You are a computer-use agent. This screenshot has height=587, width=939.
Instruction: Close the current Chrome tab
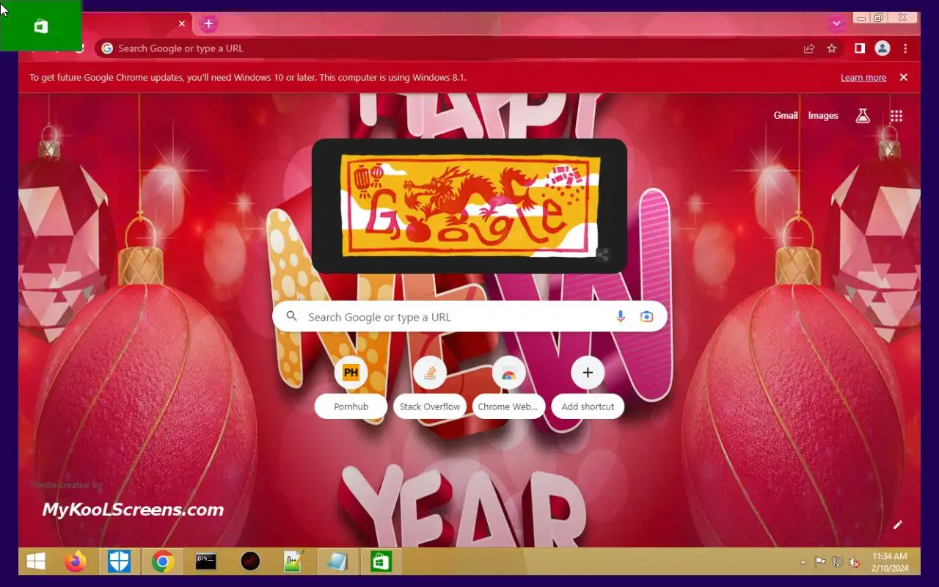[x=182, y=23]
